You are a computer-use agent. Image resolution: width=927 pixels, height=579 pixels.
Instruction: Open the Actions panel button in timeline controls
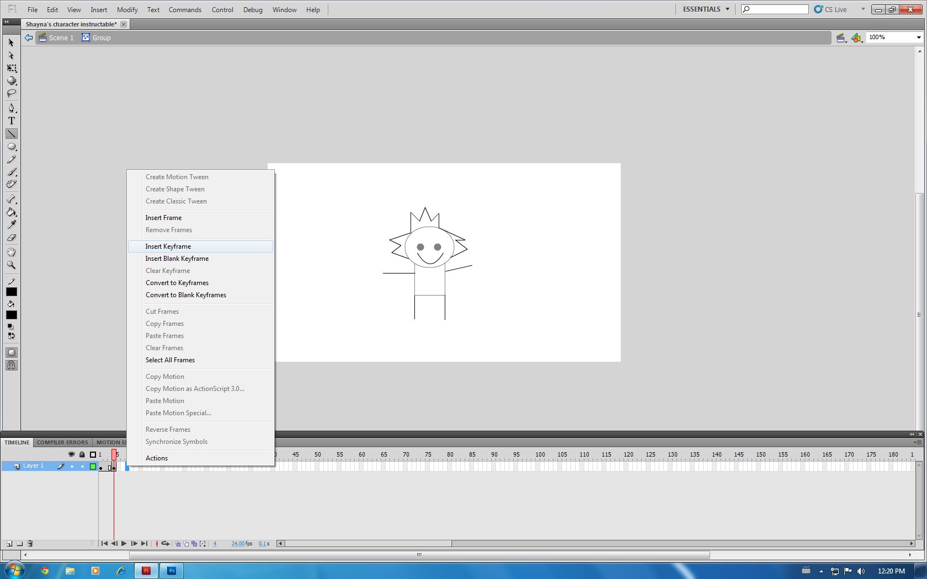click(156, 458)
